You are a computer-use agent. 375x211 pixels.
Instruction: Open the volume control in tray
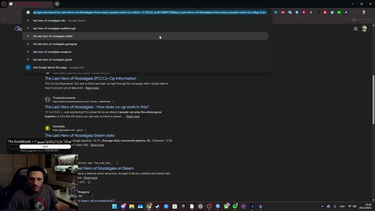point(354,206)
